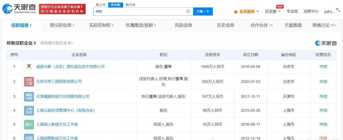Select the 所有任职企业 6 heading tab

pos(21,43)
